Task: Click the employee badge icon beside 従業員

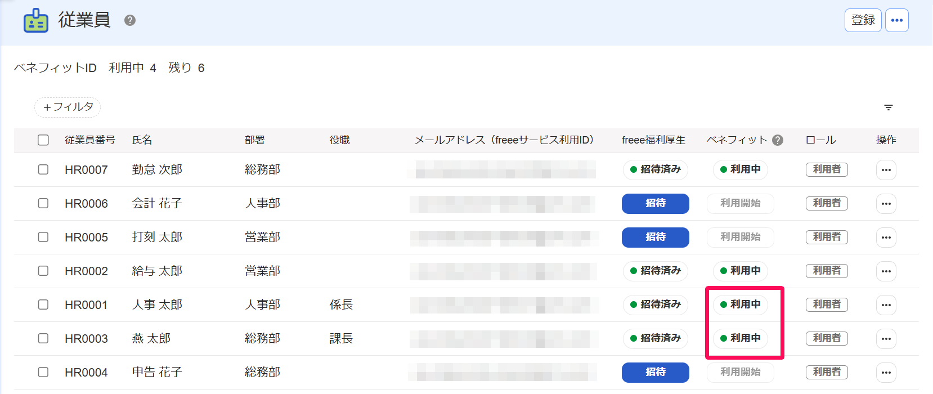Action: (x=36, y=20)
